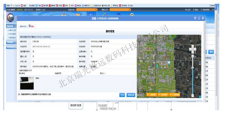Image resolution: width=227 pixels, height=114 pixels.
Task: Click the map pan-left arrow
Action: tap(190, 49)
